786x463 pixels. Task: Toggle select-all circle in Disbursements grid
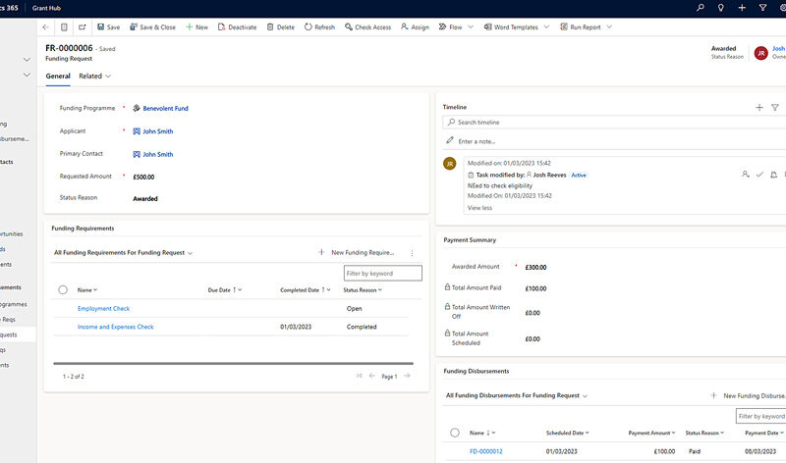(x=455, y=433)
